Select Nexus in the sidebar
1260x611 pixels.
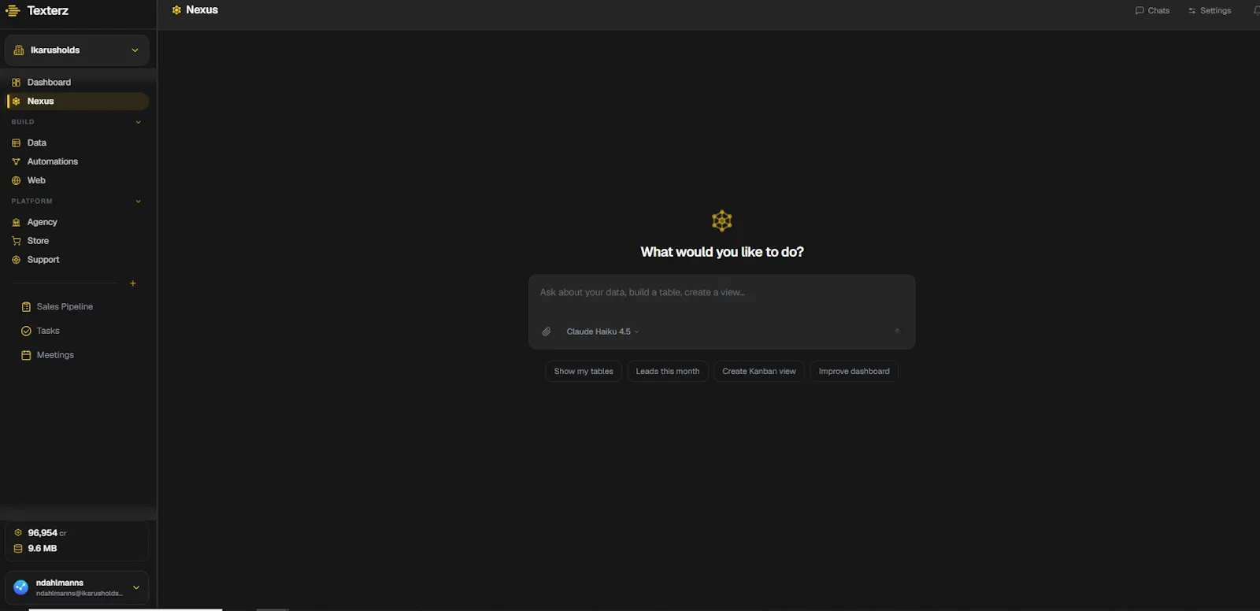77,101
